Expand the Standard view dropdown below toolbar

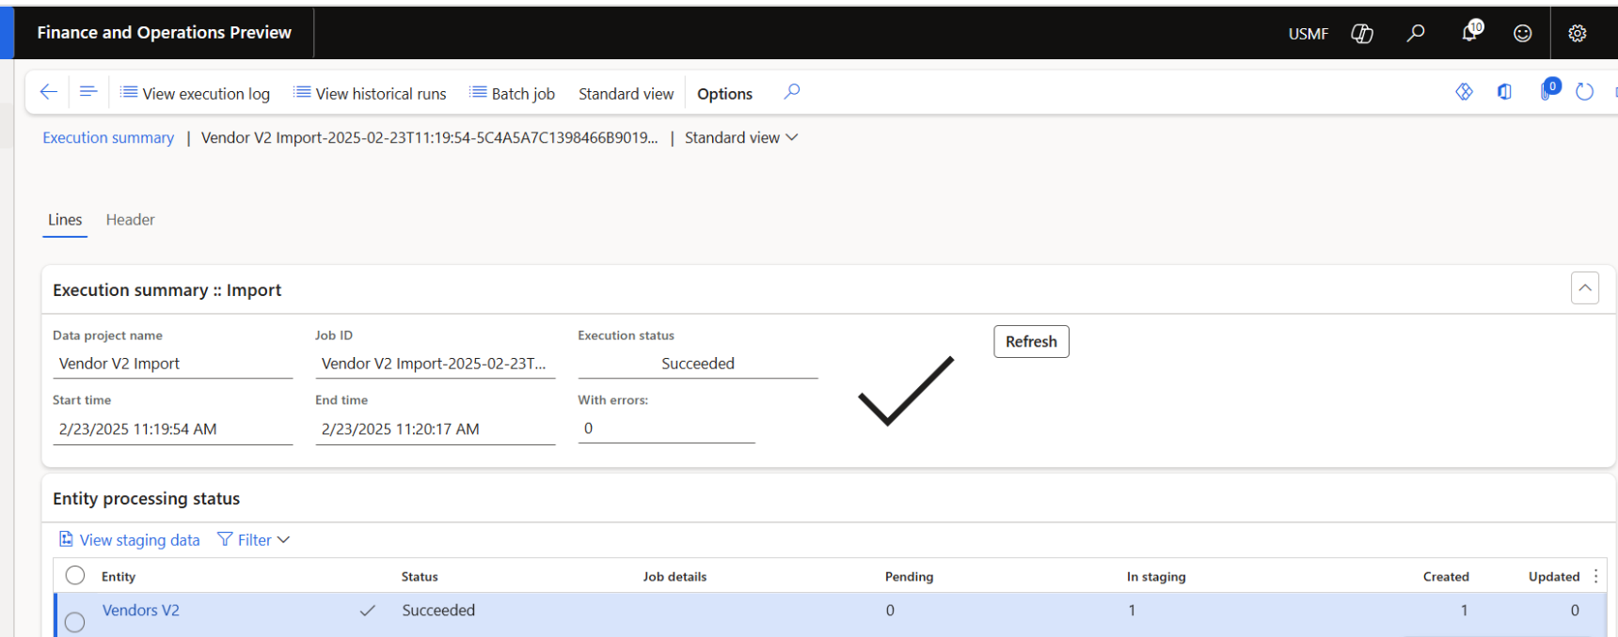coord(741,137)
